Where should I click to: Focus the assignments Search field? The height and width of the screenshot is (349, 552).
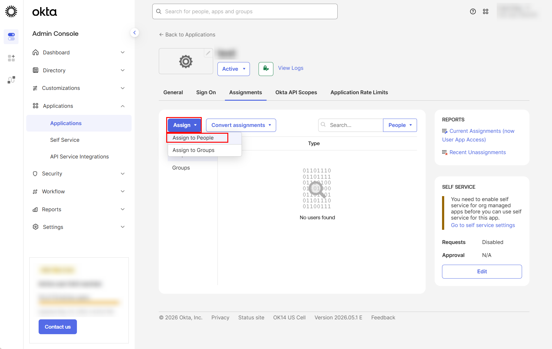(x=351, y=125)
